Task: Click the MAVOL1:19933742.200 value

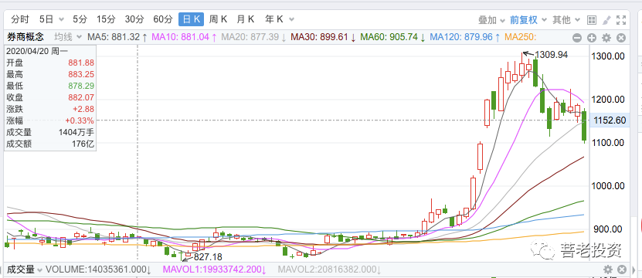Action: point(215,270)
